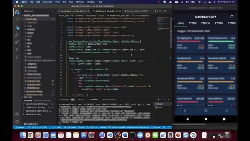The height and width of the screenshot is (141, 250).
Task: Tap settings gear in emulator bottom navigation
Action: (x=227, y=110)
